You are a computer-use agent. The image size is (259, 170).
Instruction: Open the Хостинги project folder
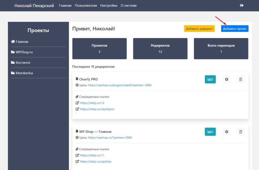[x=23, y=62]
